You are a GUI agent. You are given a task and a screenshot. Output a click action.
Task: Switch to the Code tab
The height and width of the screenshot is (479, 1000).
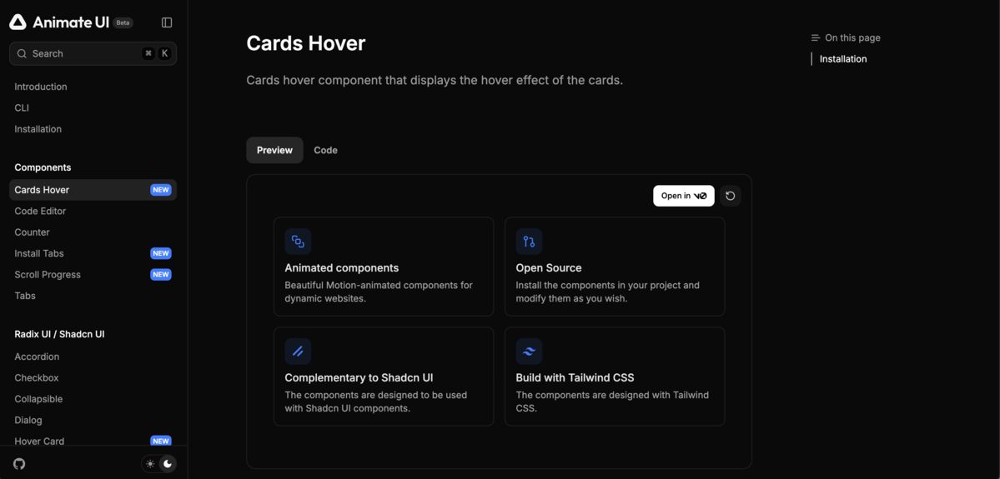[325, 150]
